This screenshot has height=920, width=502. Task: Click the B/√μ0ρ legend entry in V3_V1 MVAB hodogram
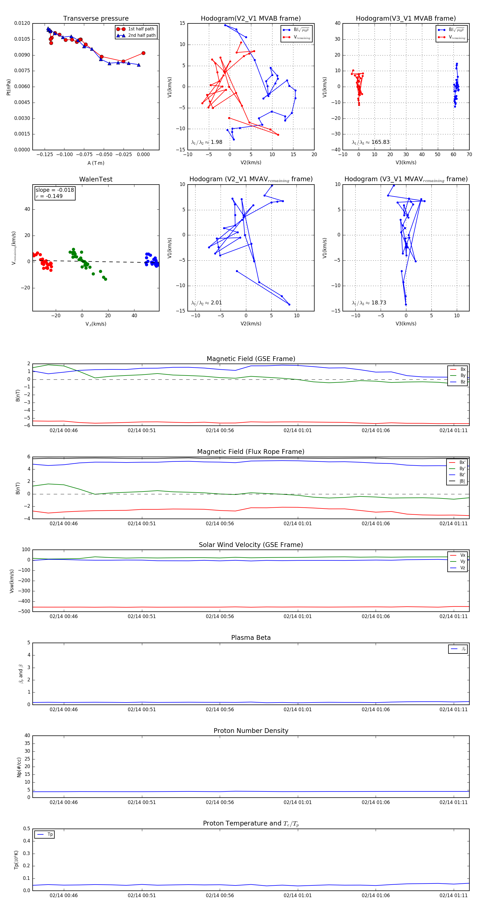coord(451,30)
